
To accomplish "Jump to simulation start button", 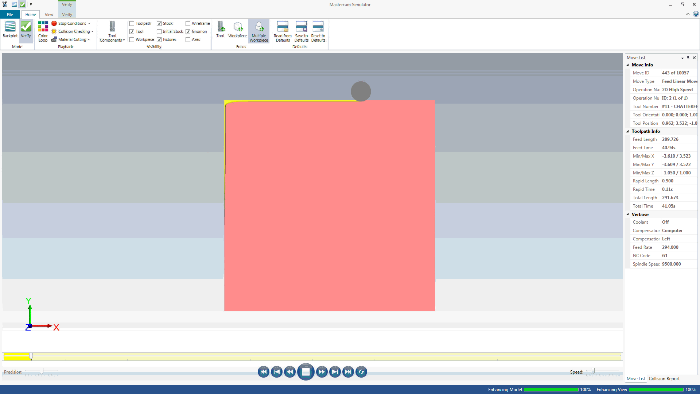I will (263, 372).
